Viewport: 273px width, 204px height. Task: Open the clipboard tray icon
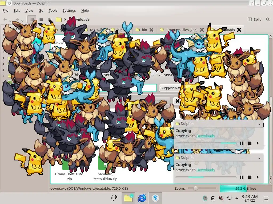coord(213,198)
